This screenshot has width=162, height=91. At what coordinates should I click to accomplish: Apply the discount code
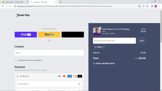click(x=141, y=41)
